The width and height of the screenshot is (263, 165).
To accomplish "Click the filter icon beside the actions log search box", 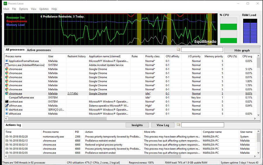I will tap(178, 125).
